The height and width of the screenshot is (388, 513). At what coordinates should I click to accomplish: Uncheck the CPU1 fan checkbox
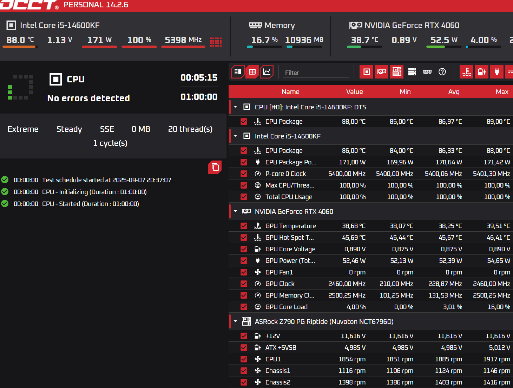point(244,359)
